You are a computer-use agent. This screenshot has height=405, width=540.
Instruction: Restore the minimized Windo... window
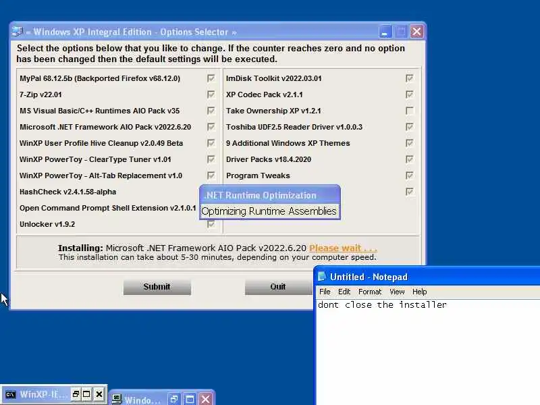click(x=174, y=400)
